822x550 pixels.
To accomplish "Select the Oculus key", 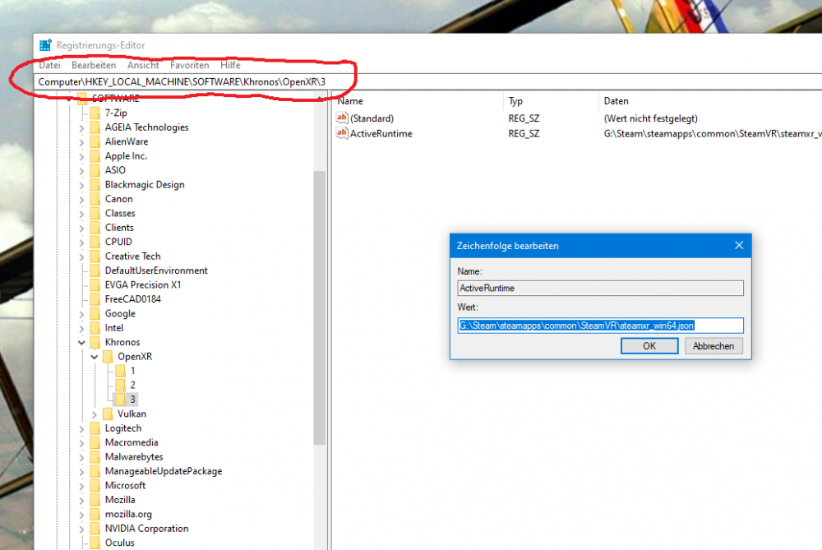I will pos(119,543).
